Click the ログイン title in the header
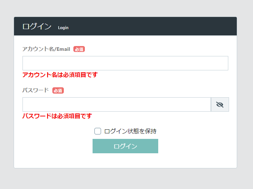Image resolution: width=253 pixels, height=189 pixels. (37, 27)
